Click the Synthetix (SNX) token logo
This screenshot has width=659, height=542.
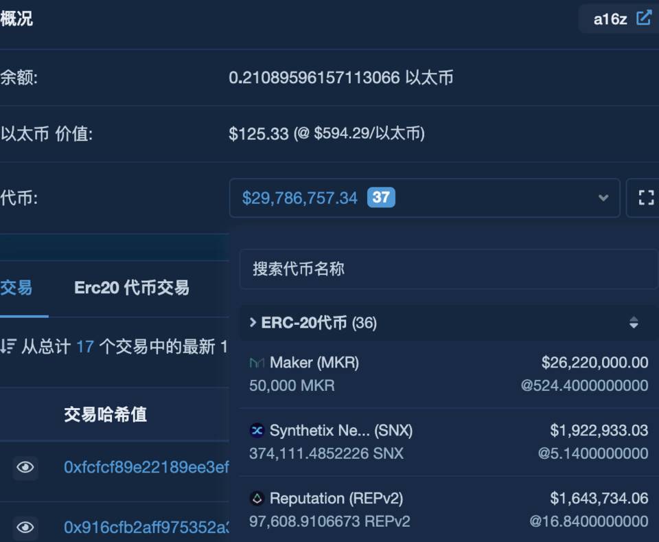[x=257, y=431]
